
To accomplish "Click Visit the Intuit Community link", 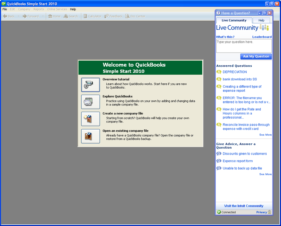I will [244, 206].
